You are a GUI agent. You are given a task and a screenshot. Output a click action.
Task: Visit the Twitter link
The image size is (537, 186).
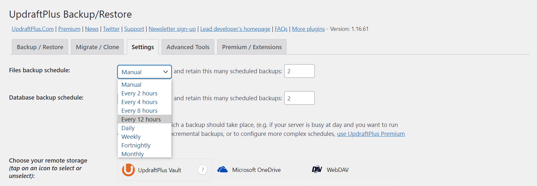point(111,29)
